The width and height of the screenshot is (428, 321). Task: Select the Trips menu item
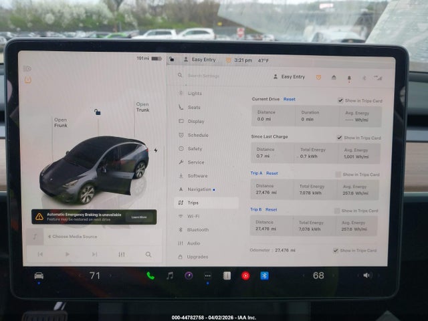coord(207,203)
